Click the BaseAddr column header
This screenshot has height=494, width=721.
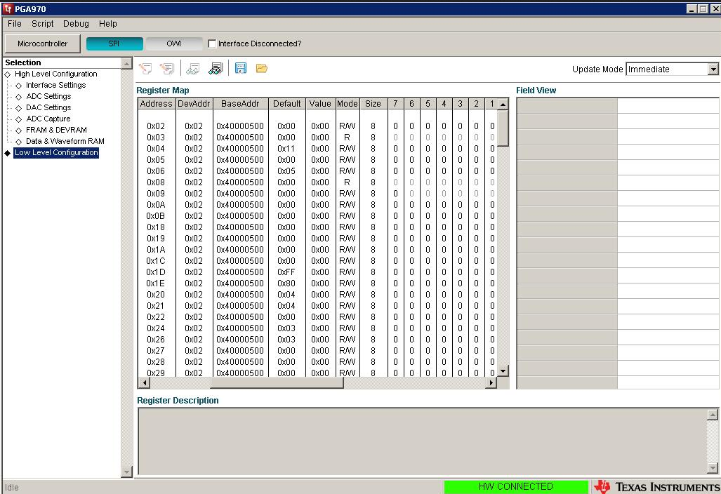tap(240, 104)
